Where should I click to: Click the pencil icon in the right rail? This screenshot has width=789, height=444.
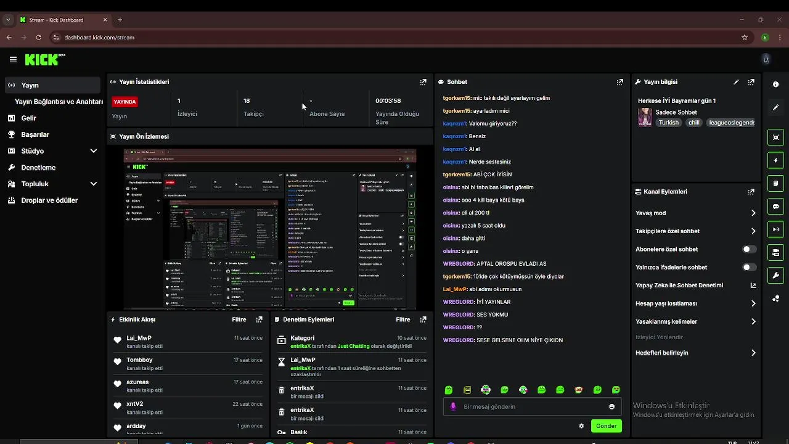tap(775, 107)
